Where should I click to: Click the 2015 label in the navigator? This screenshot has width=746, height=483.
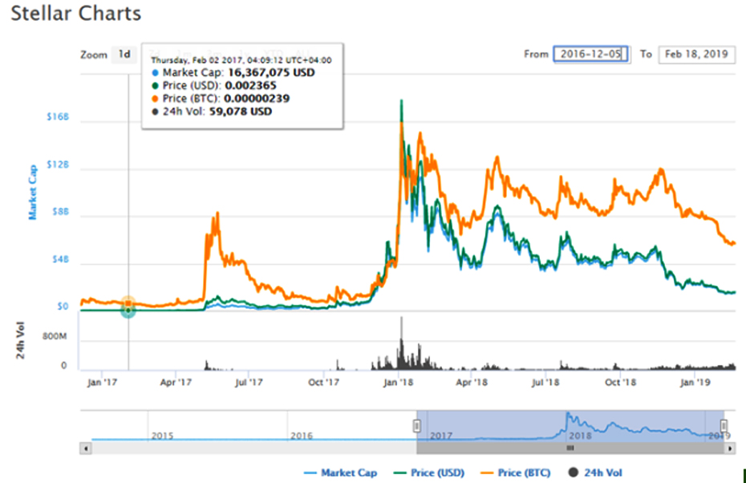(162, 436)
